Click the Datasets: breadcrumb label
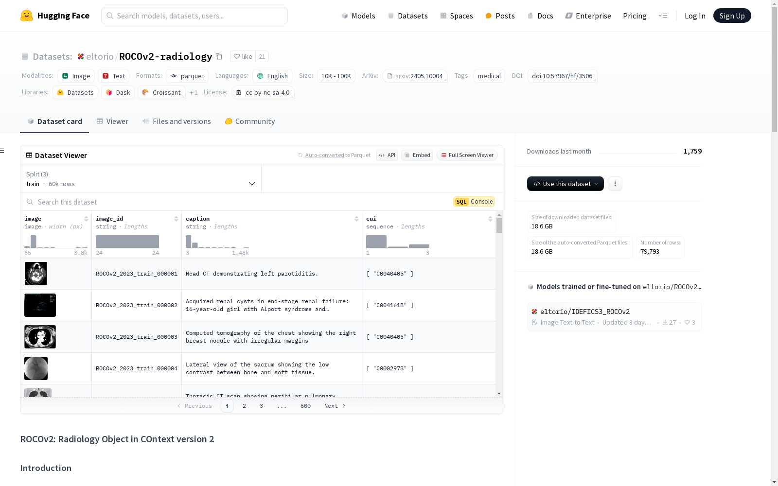The image size is (778, 486). point(53,56)
